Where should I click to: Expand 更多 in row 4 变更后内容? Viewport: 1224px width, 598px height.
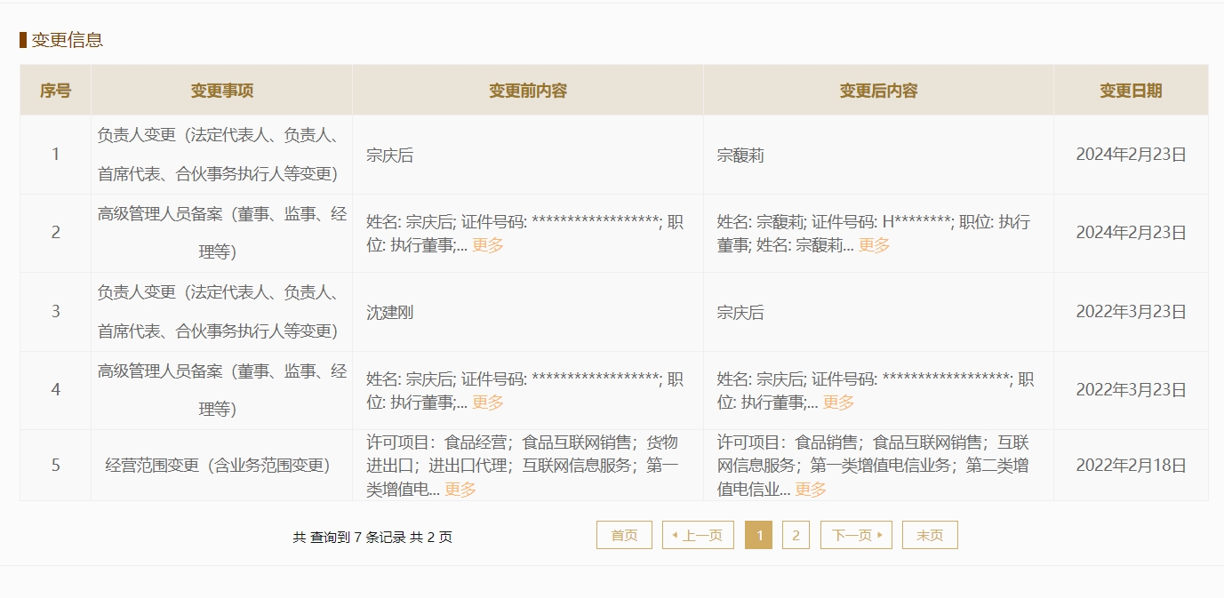point(838,403)
